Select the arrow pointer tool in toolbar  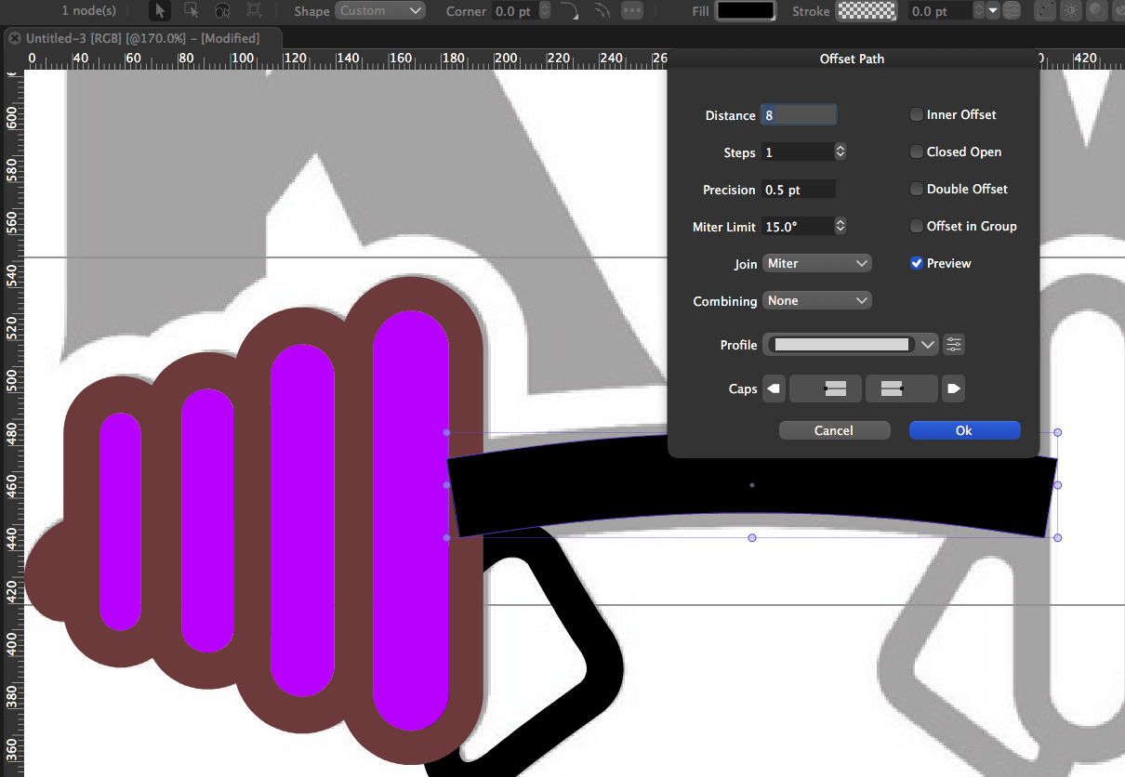pyautogui.click(x=160, y=11)
